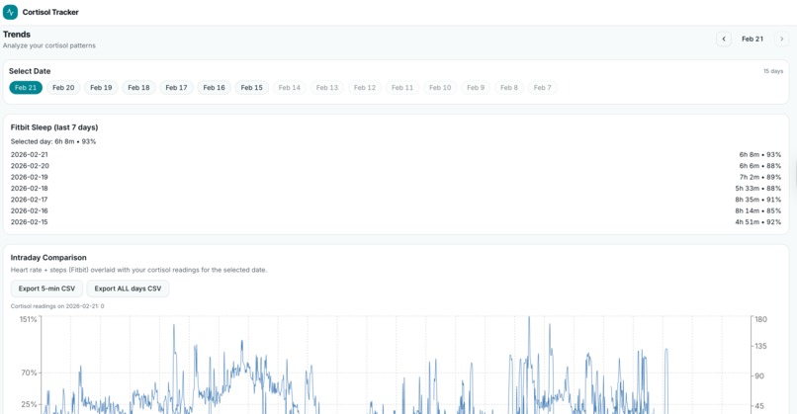Image resolution: width=797 pixels, height=414 pixels.
Task: Select the Feb 17 date pill
Action: click(x=176, y=87)
